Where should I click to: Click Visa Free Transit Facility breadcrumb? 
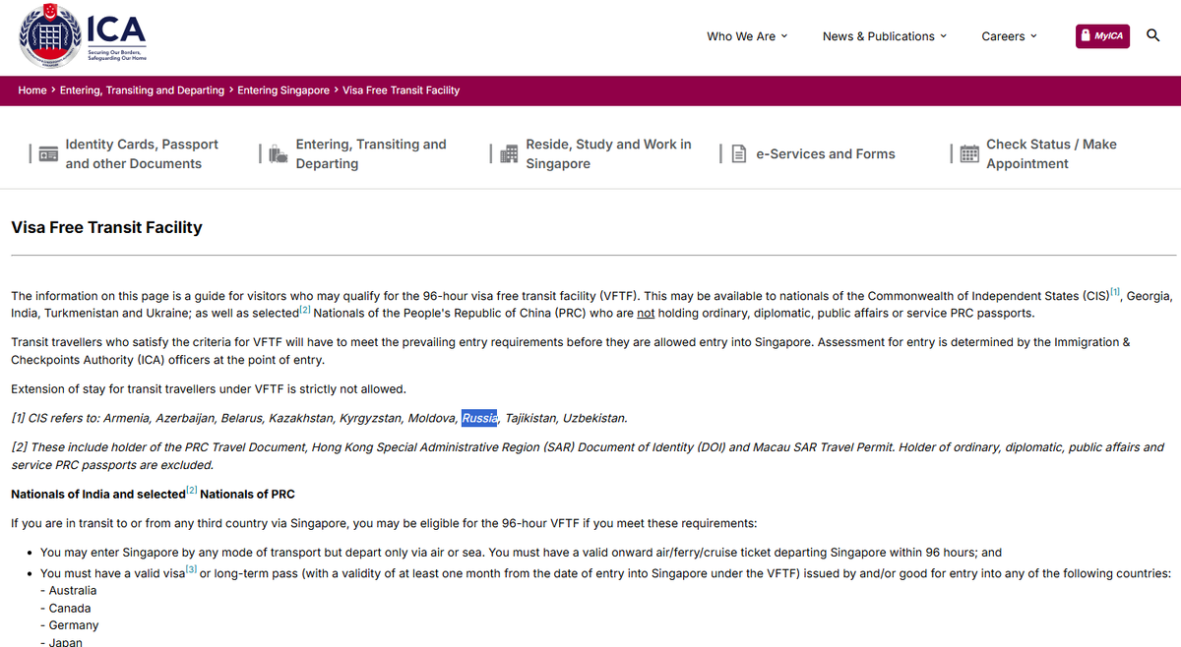point(401,90)
